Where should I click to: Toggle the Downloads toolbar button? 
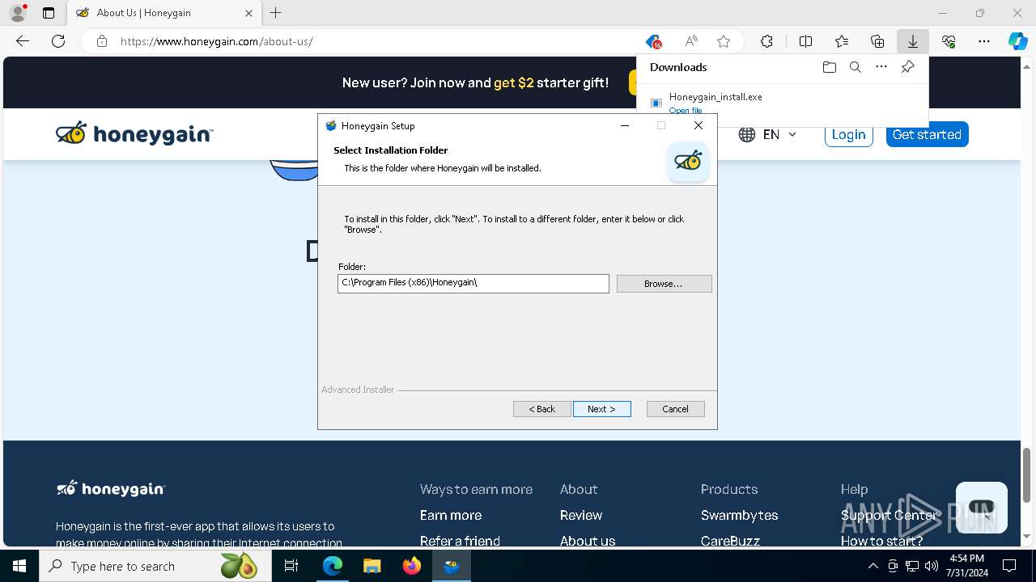point(913,41)
